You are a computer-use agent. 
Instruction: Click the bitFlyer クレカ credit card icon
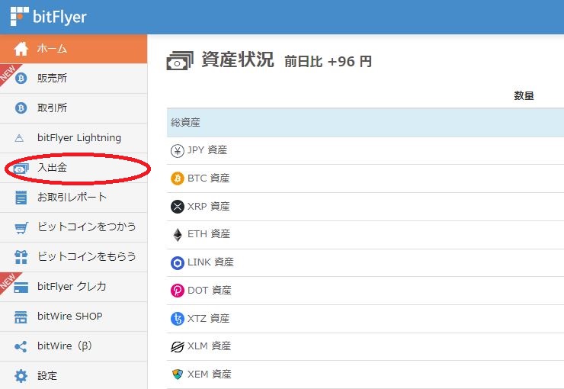tap(21, 288)
